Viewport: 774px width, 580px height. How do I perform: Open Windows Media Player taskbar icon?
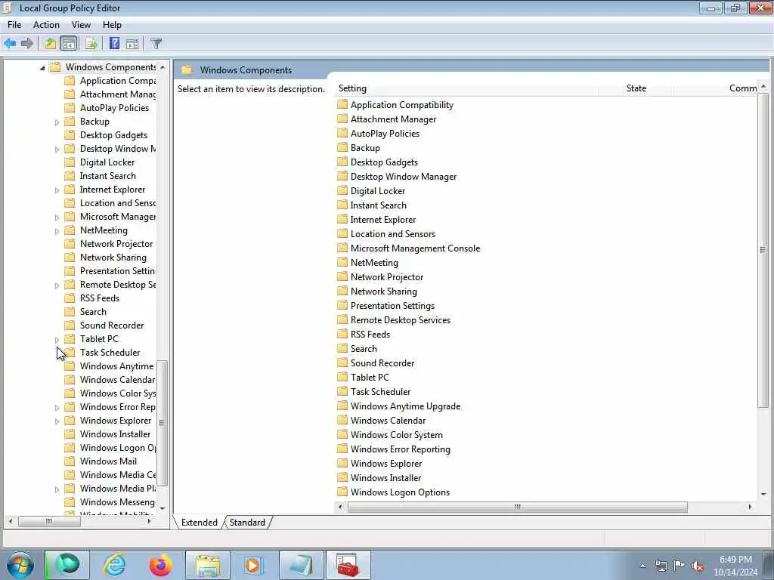point(254,565)
